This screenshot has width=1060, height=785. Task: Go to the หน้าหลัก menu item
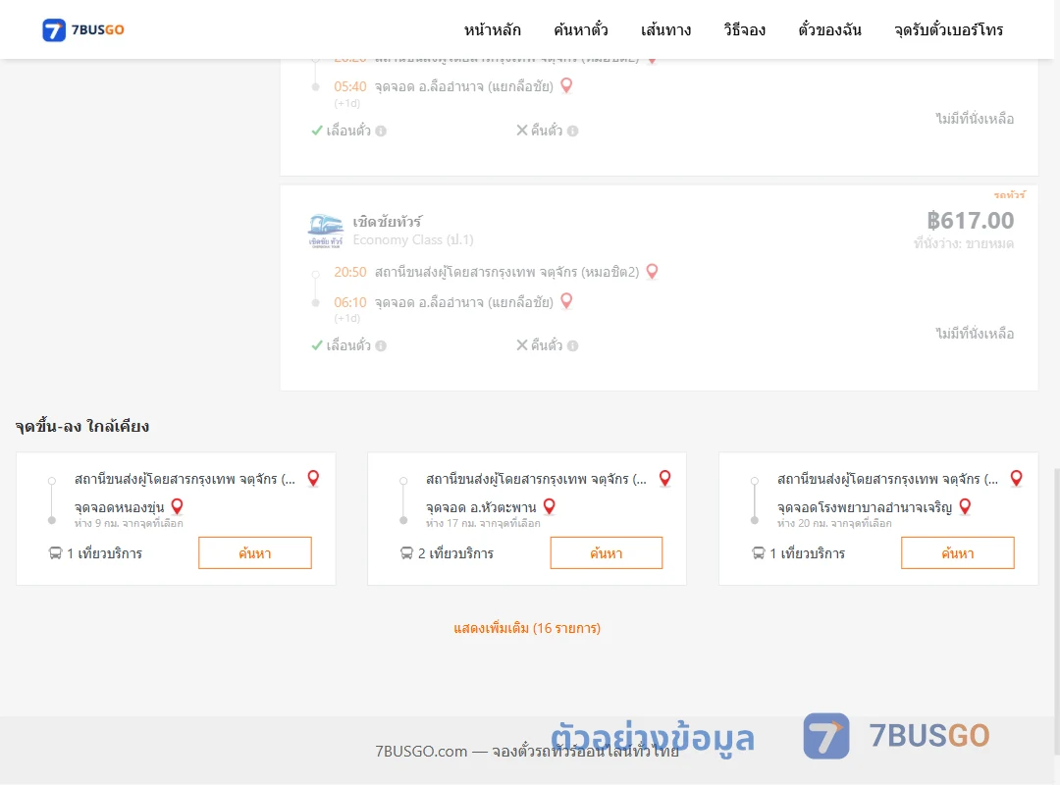tap(492, 29)
